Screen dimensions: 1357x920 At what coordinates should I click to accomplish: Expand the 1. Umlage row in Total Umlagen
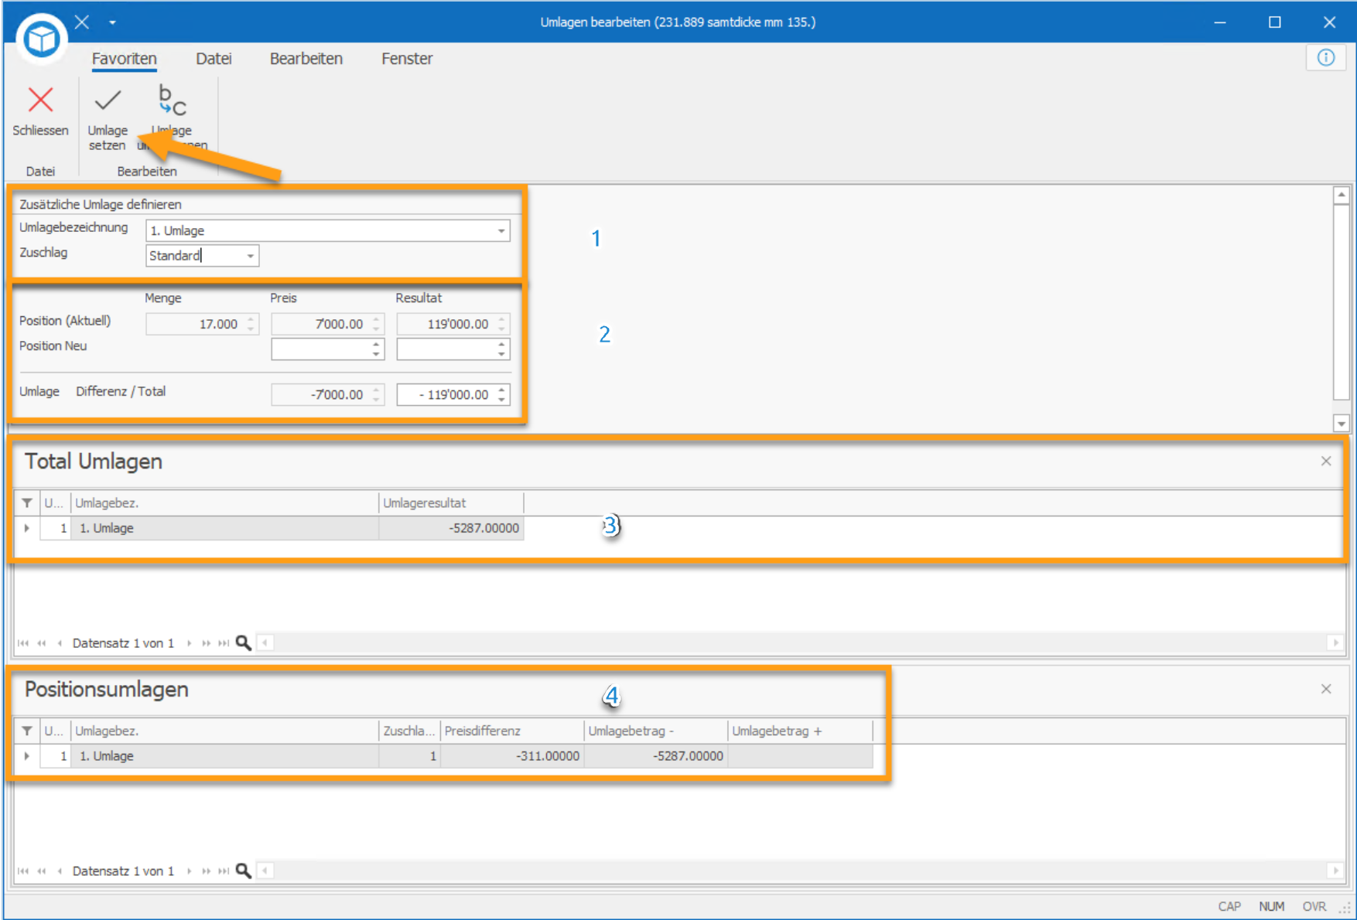[27, 528]
